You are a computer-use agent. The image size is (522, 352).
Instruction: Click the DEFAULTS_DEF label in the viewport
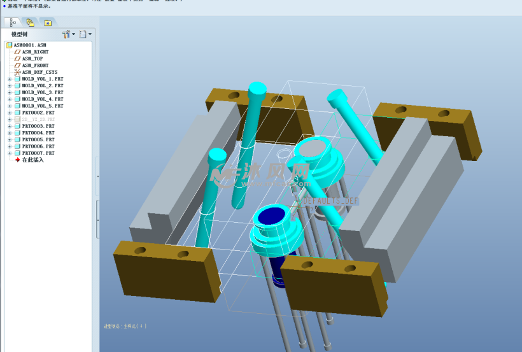pyautogui.click(x=331, y=201)
